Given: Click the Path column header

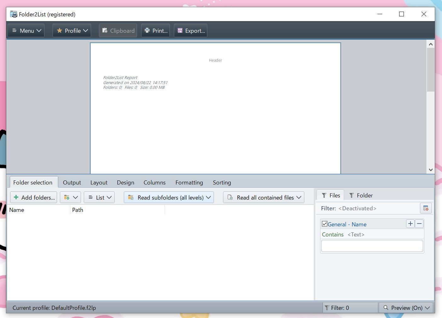Looking at the screenshot, I should [x=117, y=210].
